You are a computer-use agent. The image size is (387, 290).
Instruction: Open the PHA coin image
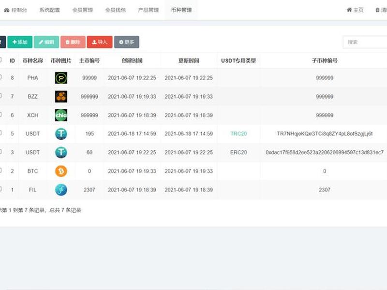[61, 78]
